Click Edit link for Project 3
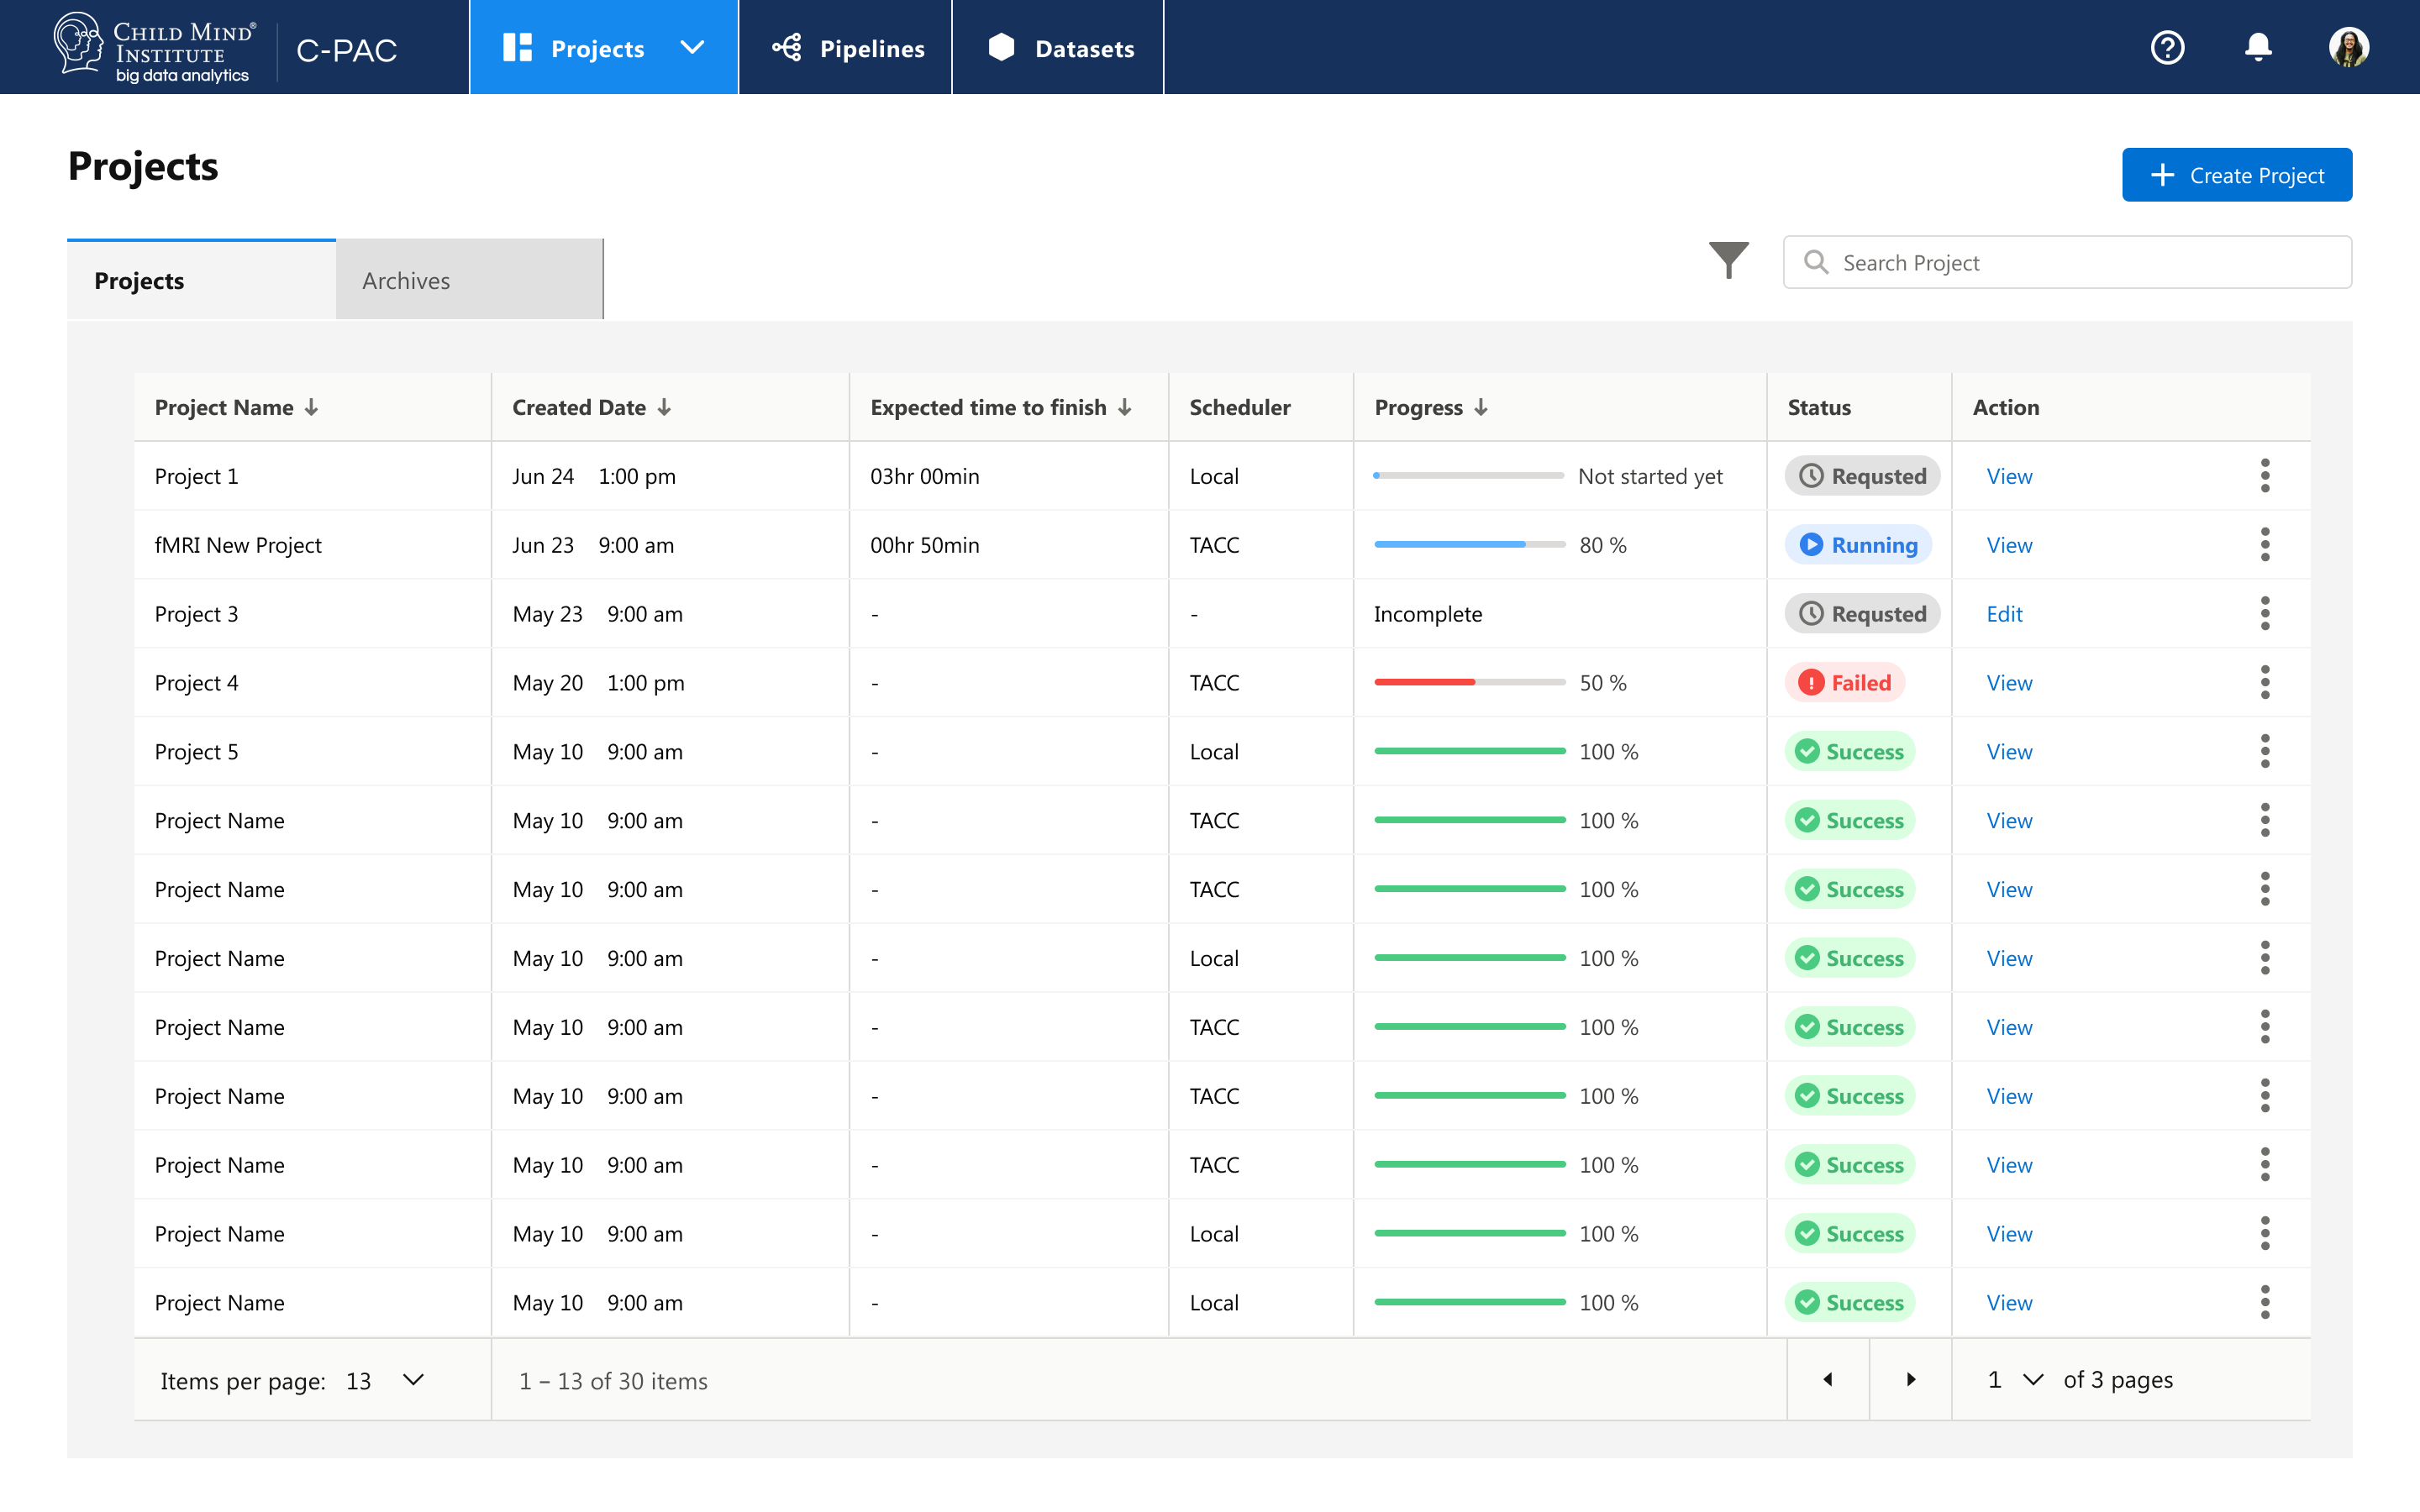This screenshot has width=2420, height=1512. [x=2004, y=614]
